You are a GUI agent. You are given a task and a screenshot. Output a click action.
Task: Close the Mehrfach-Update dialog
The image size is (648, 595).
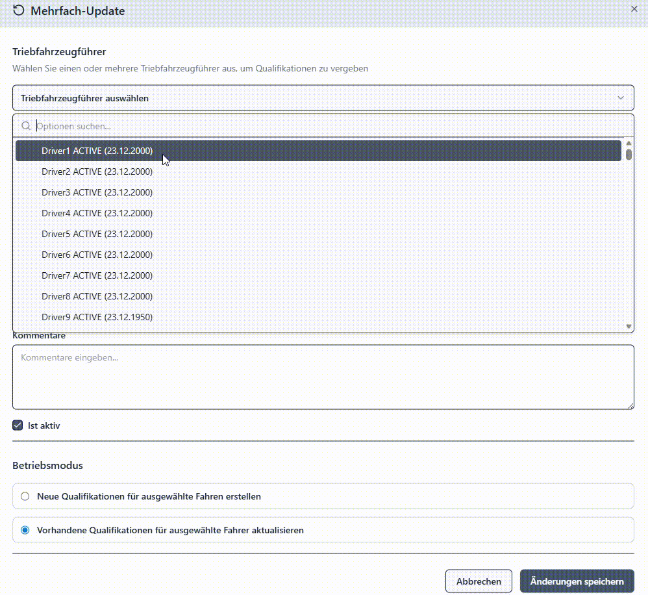(x=634, y=8)
